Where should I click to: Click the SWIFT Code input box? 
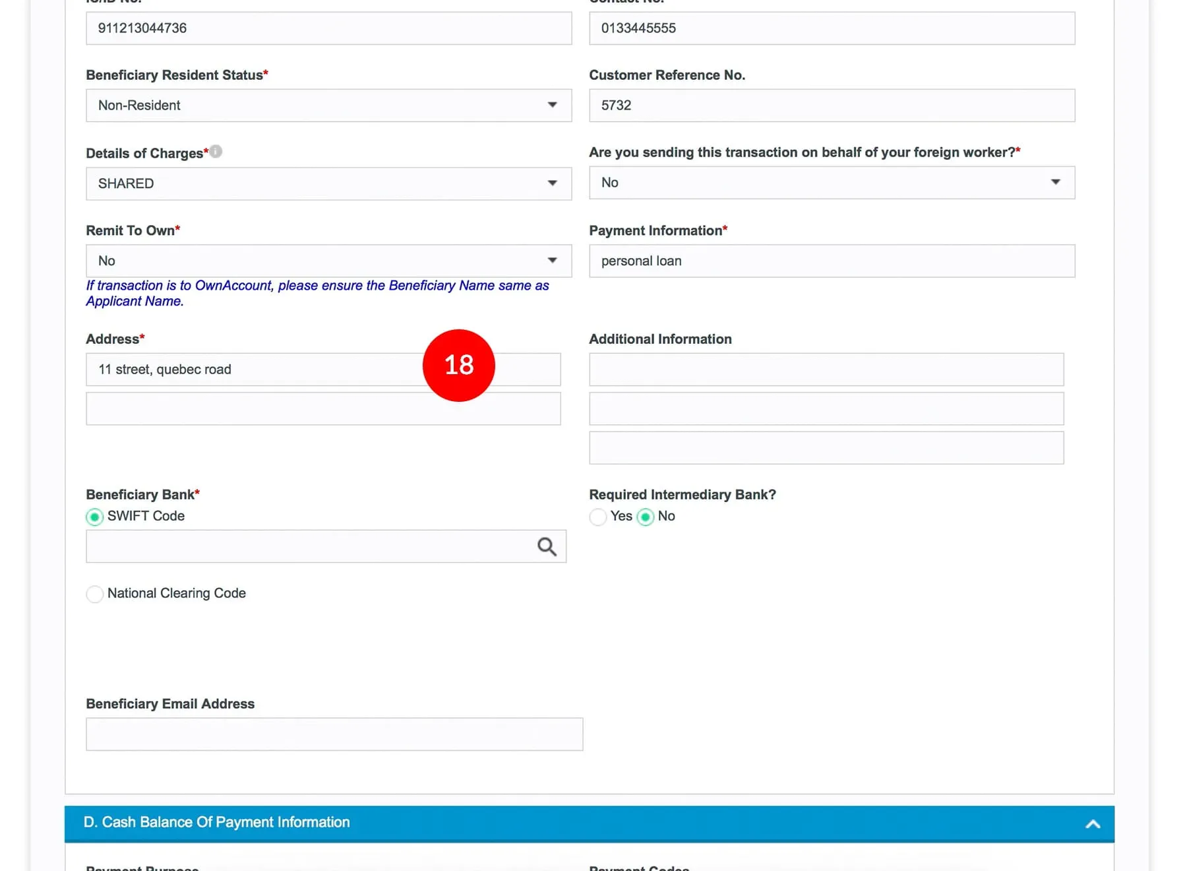(x=310, y=546)
